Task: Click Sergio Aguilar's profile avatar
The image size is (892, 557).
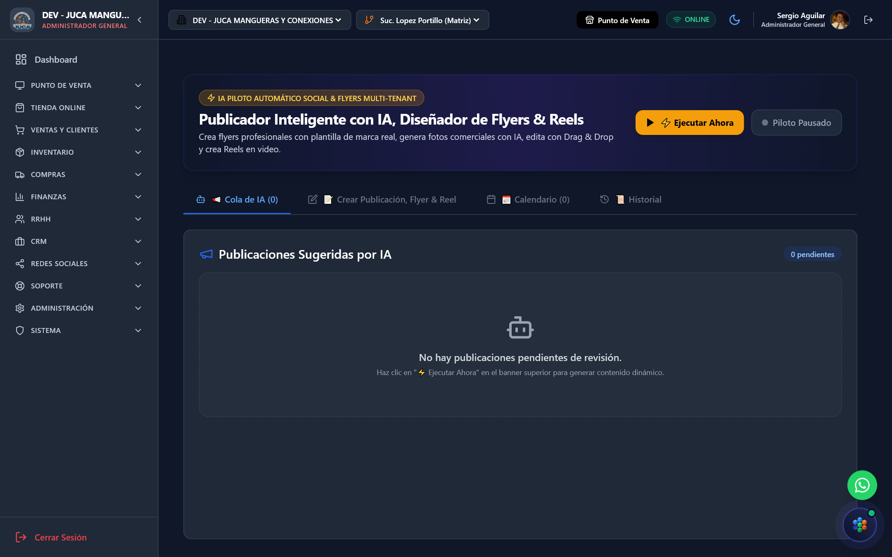Action: click(840, 20)
